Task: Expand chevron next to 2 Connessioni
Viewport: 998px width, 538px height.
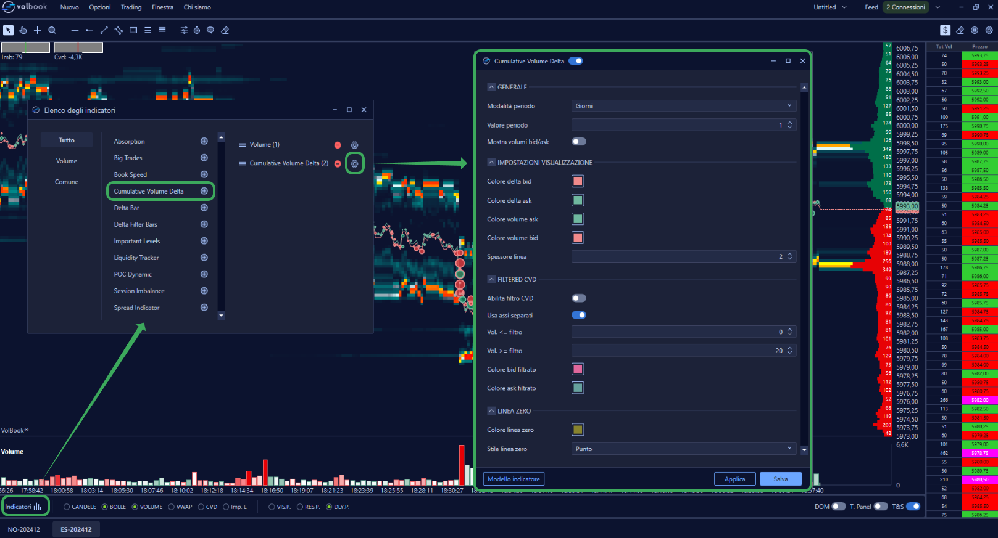Action: click(x=938, y=7)
